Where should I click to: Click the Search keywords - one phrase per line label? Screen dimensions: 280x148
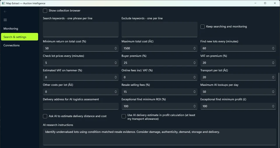click(67, 18)
